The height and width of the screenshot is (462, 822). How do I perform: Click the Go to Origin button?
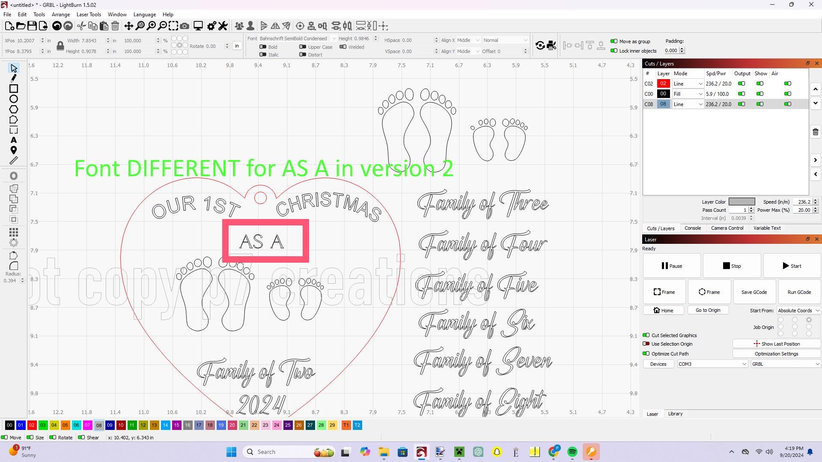(708, 311)
